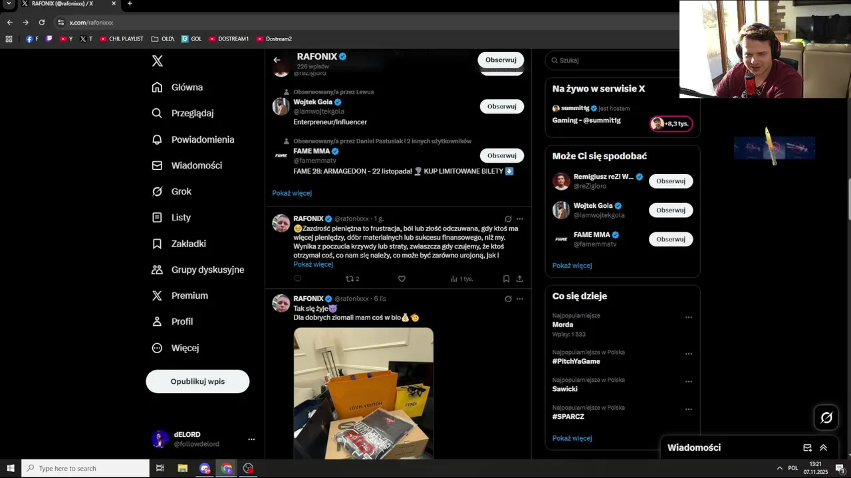Click the x.com/rafonixxx address bar
This screenshot has width=851, height=478.
tap(91, 23)
